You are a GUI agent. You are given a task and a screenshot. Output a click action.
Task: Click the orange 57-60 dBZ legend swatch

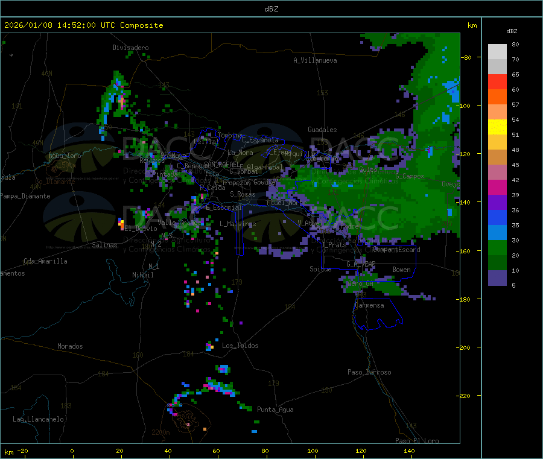(x=497, y=97)
